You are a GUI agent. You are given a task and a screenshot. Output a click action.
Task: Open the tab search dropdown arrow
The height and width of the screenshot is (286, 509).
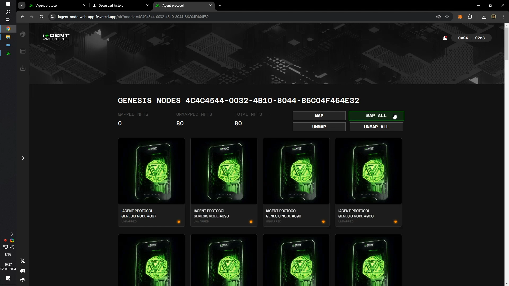click(x=22, y=5)
